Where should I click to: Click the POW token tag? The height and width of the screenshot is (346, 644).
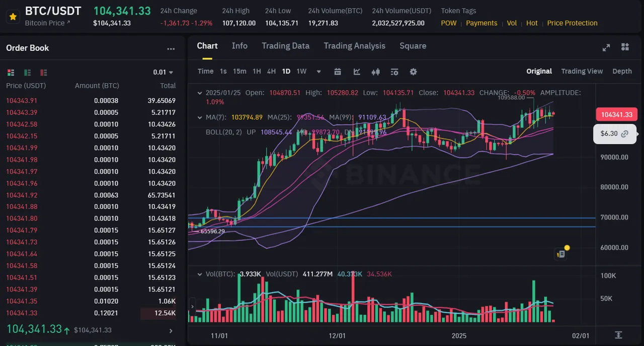[449, 23]
